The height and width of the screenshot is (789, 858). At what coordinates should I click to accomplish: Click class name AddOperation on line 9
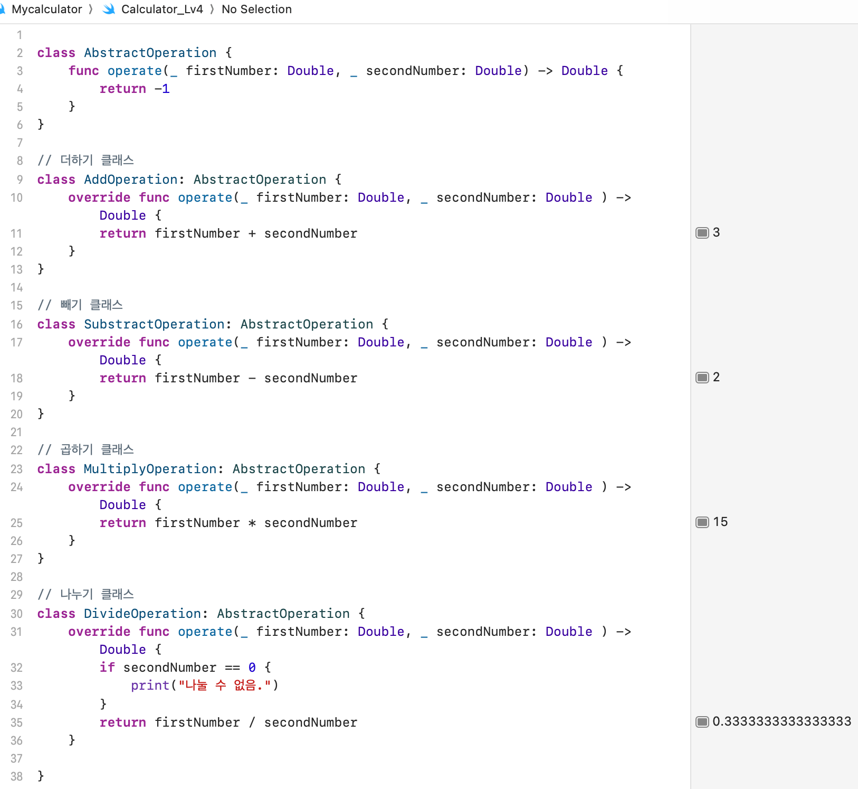point(131,180)
